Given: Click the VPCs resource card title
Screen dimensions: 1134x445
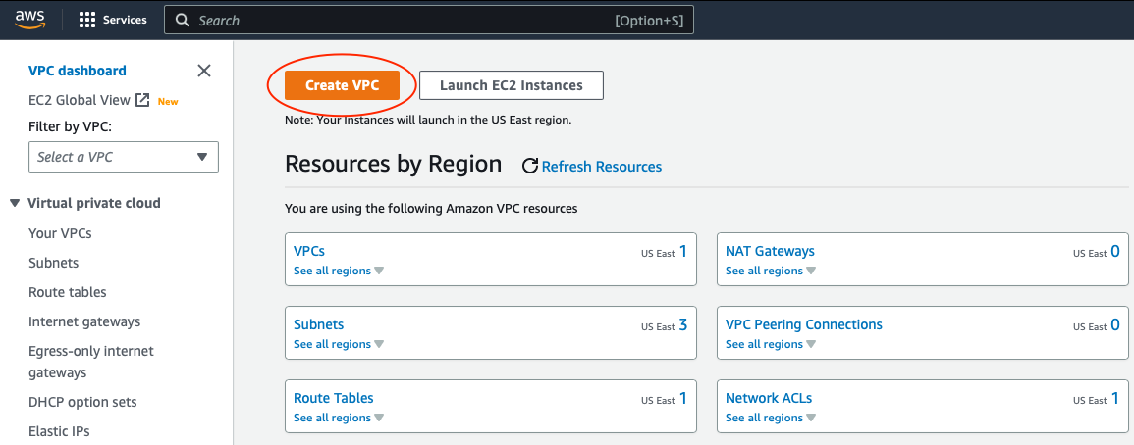Looking at the screenshot, I should (x=309, y=251).
